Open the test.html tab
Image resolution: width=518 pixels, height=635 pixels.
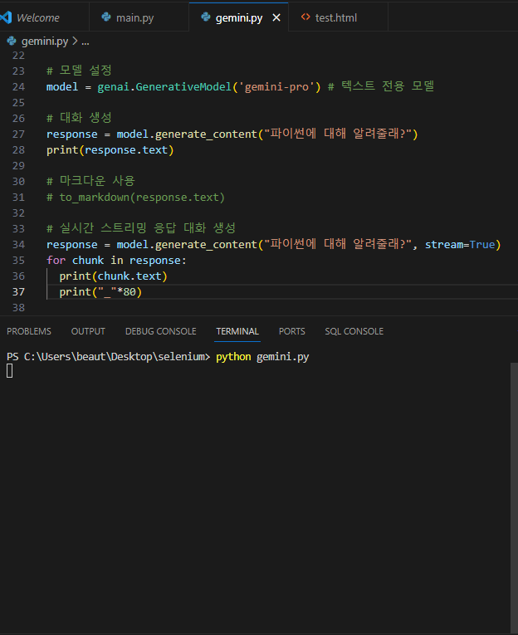coord(338,17)
